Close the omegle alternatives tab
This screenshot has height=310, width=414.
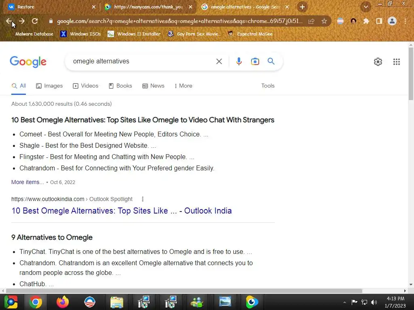(x=287, y=7)
